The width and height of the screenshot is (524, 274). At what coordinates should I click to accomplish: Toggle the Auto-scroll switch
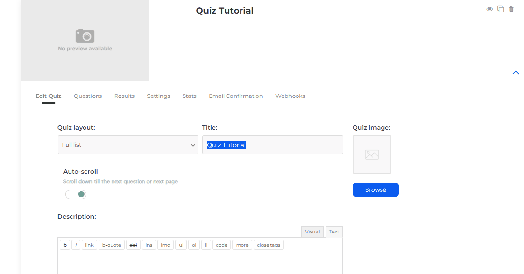[x=76, y=194]
